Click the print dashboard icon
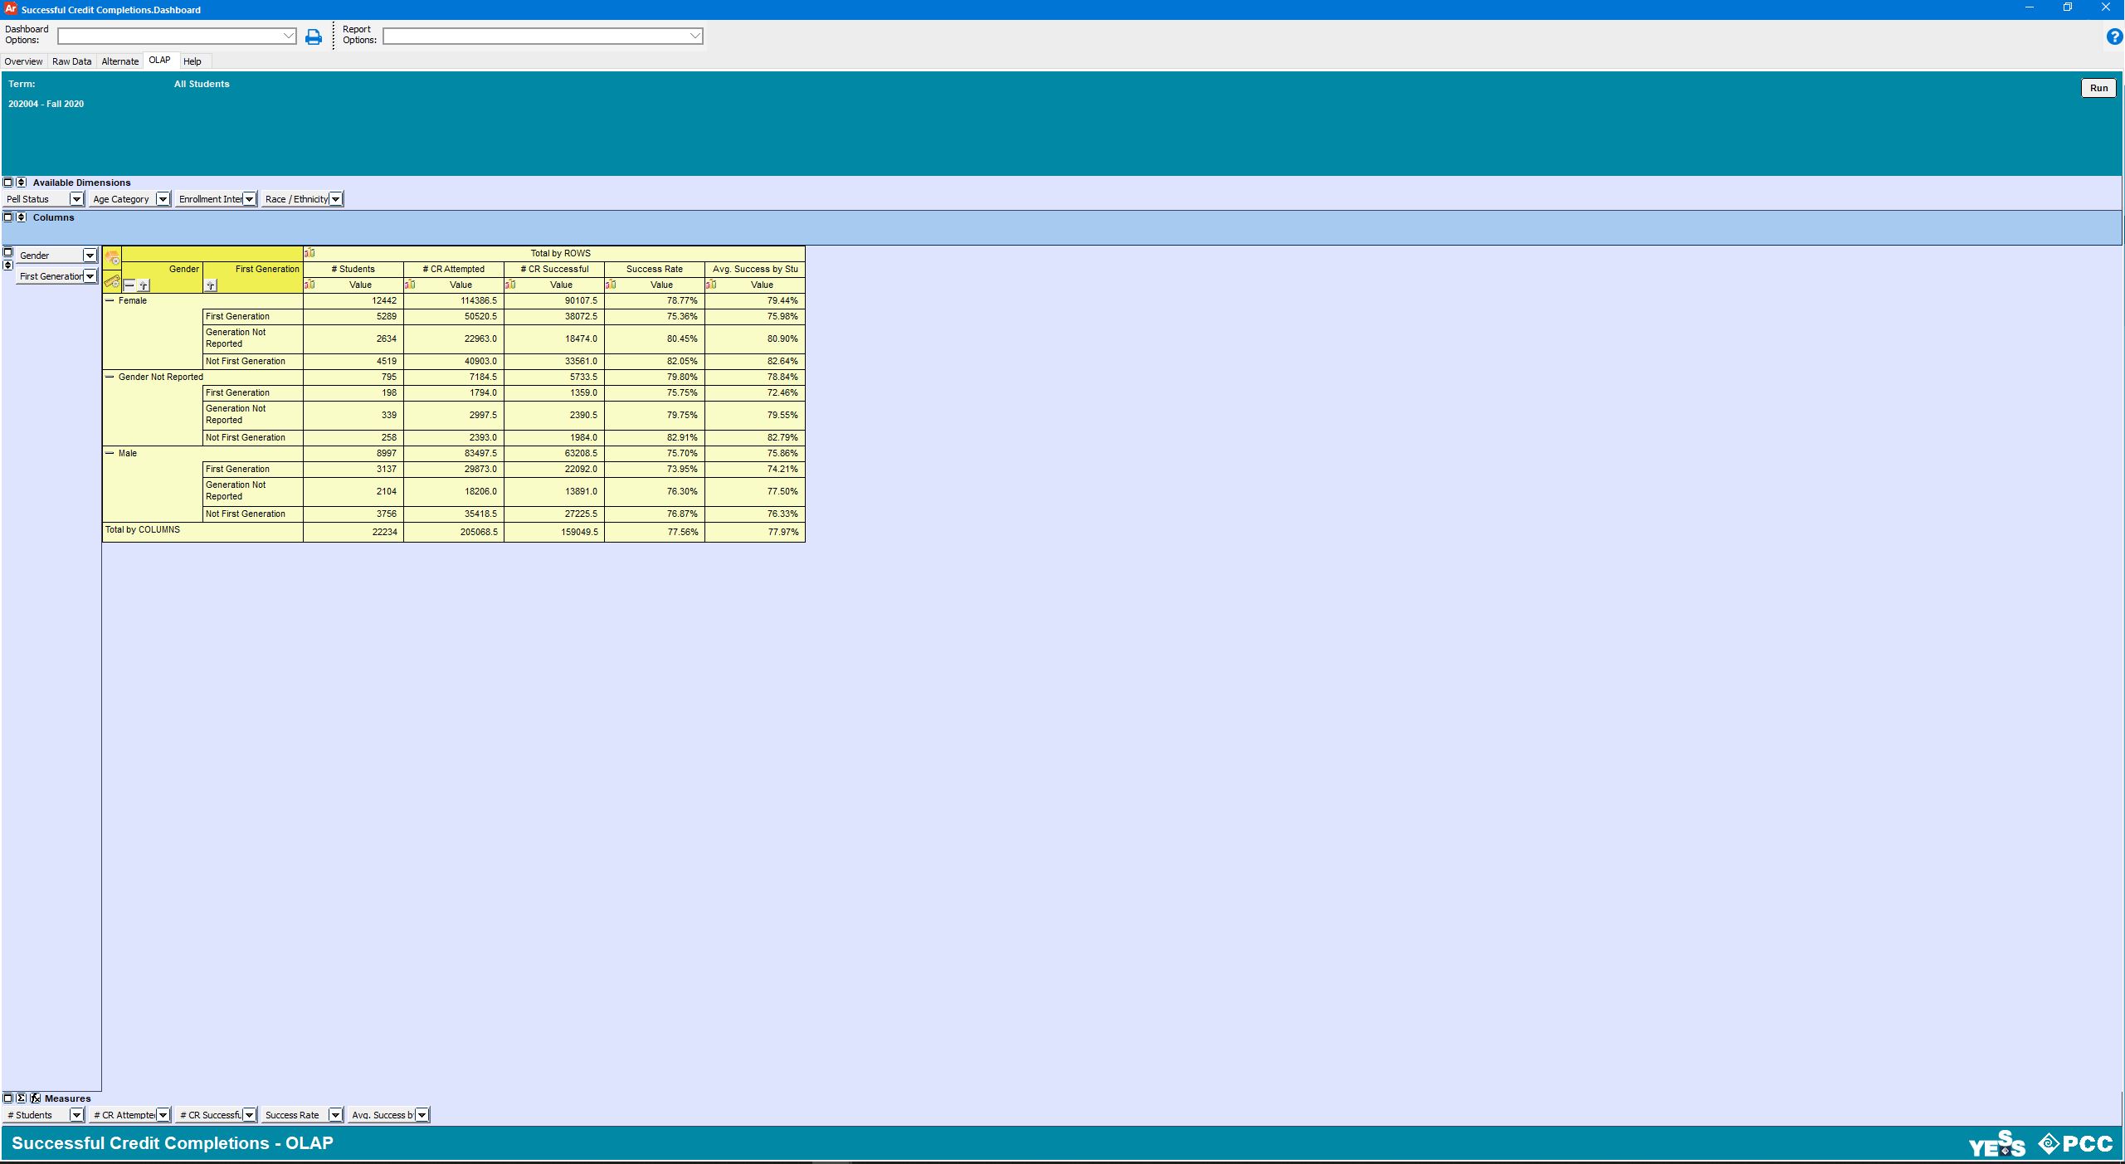This screenshot has width=2125, height=1164. tap(313, 37)
